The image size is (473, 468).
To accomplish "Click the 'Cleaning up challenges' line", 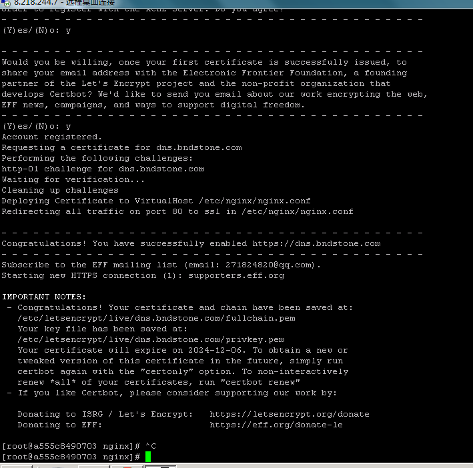I will point(60,191).
